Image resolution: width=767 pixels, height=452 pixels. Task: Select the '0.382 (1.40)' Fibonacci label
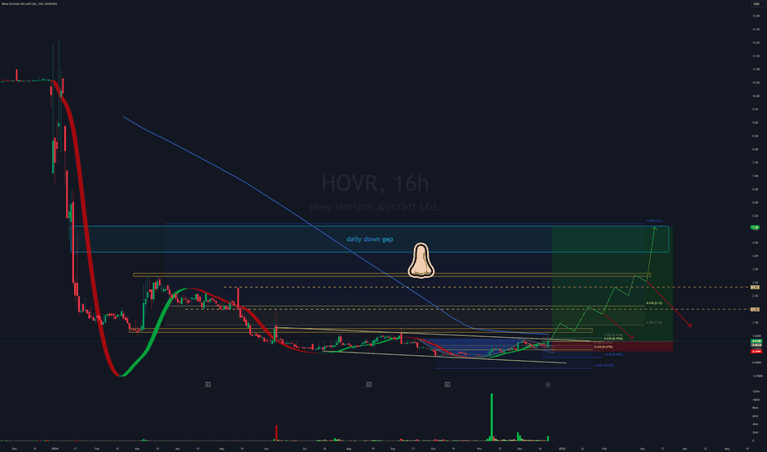click(x=654, y=322)
